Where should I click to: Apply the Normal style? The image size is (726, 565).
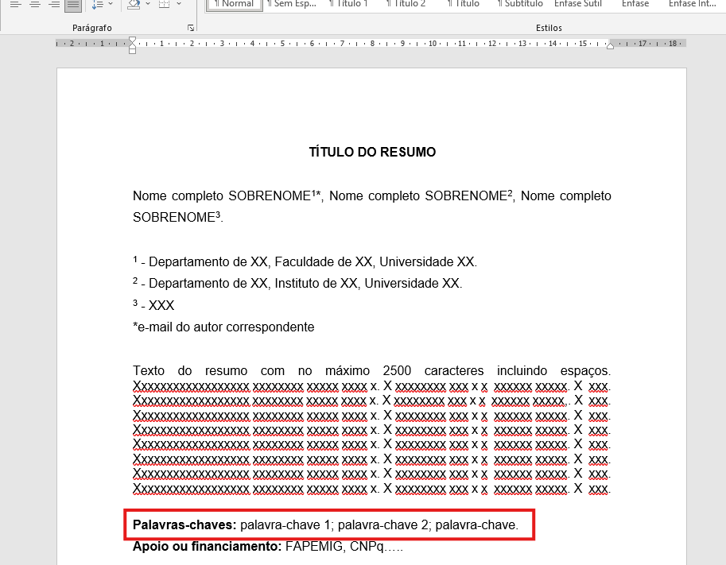pyautogui.click(x=235, y=4)
